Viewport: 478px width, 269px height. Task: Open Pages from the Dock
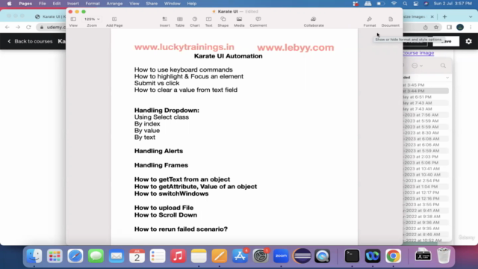click(219, 256)
